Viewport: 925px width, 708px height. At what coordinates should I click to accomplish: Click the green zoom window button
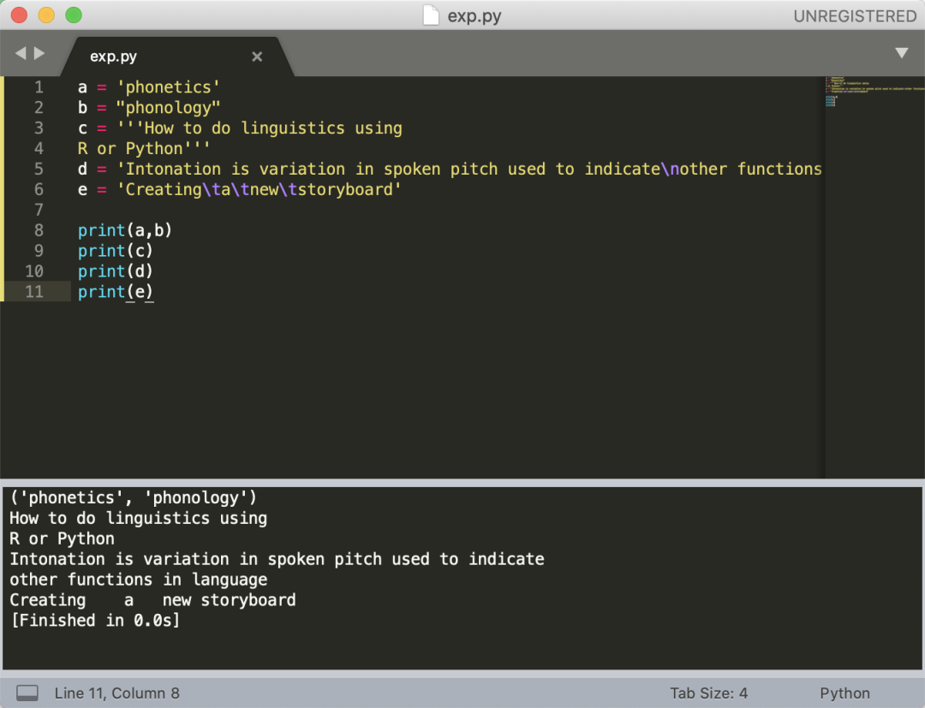(74, 15)
